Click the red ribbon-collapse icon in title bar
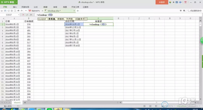Image resolution: width=203 pixels, height=110 pixels. 185,2
